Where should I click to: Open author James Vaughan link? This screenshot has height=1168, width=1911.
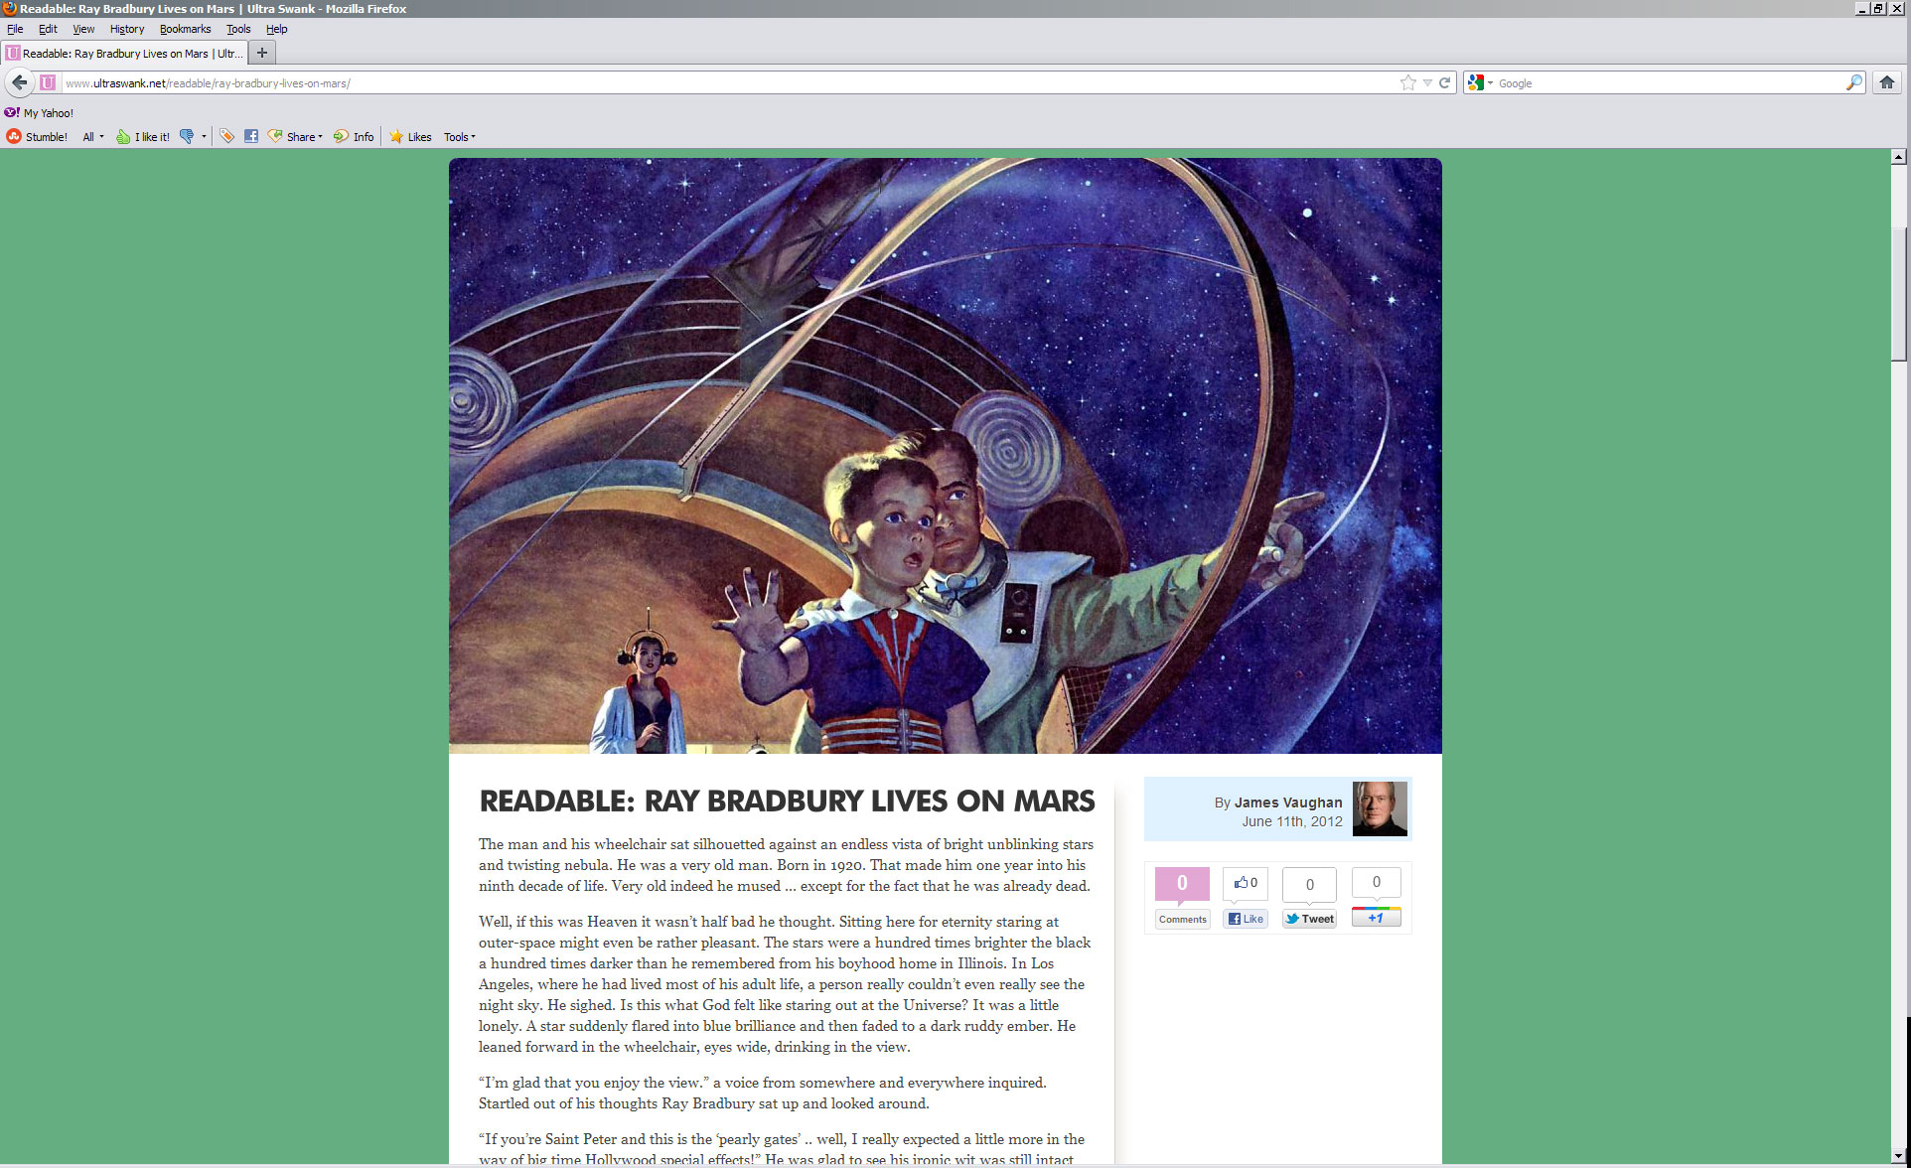[x=1287, y=803]
